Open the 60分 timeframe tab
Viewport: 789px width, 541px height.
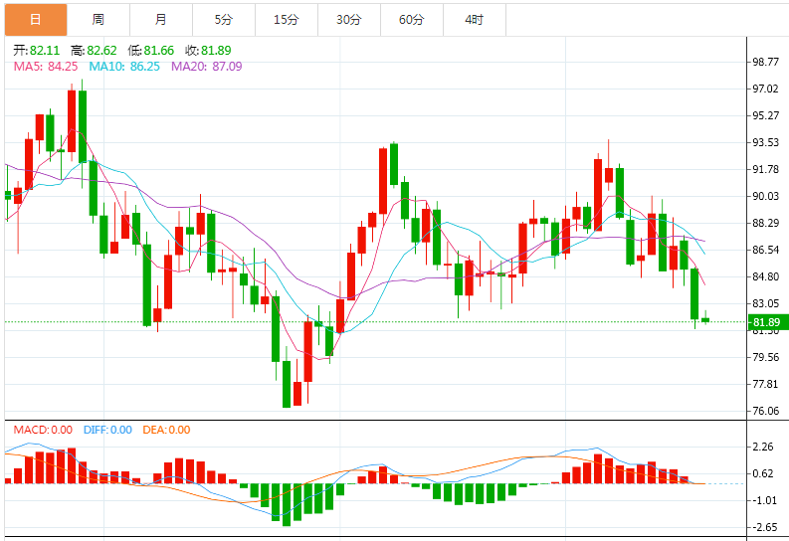412,20
